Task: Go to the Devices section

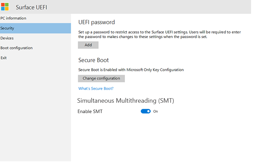Action: coord(7,38)
